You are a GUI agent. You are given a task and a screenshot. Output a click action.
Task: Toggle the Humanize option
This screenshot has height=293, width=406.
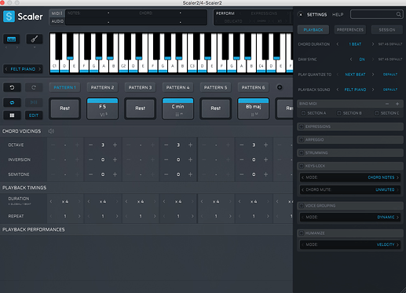coord(302,233)
